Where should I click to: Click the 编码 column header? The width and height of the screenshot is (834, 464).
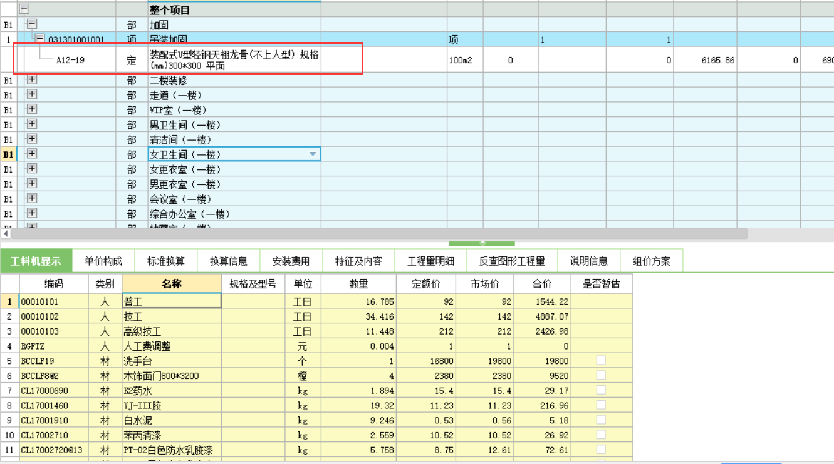tap(54, 283)
